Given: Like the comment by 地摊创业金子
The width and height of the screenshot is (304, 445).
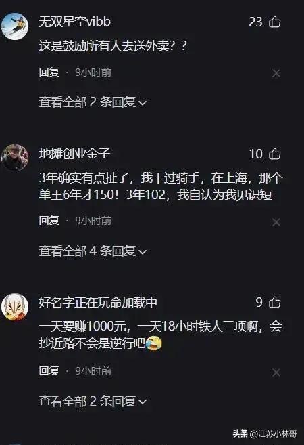Looking at the screenshot, I should [274, 154].
